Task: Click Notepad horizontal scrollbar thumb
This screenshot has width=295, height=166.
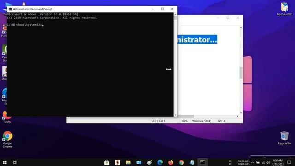Action: 185,116
